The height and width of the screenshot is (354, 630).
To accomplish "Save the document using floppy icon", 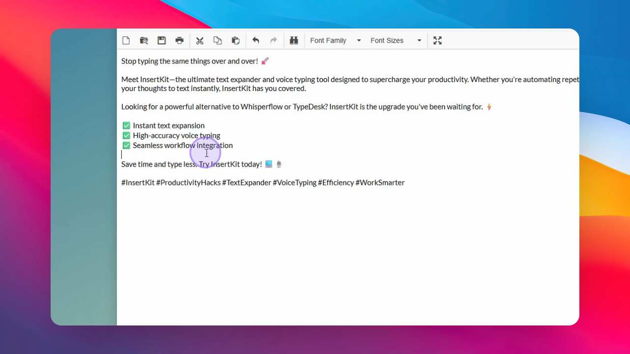I will point(162,40).
